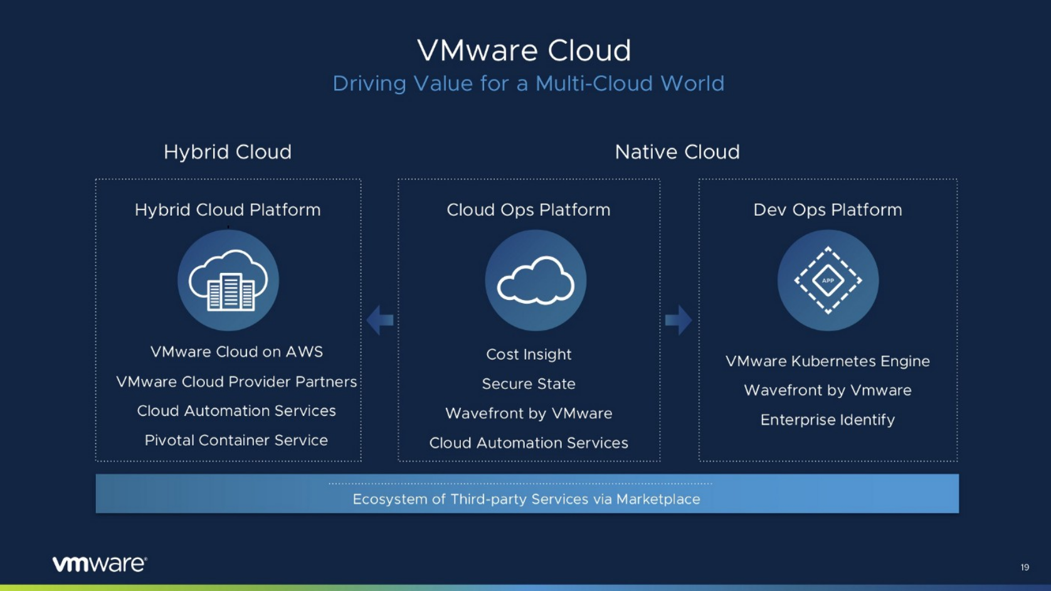Select the Hybrid Cloud Platform server-cloud icon
This screenshot has height=591, width=1051.
click(x=228, y=280)
